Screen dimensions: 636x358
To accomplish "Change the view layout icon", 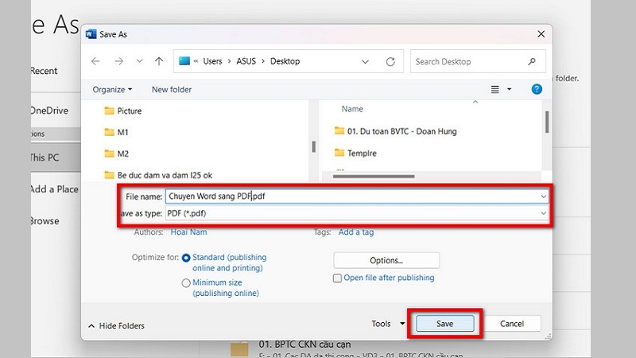I will [494, 89].
